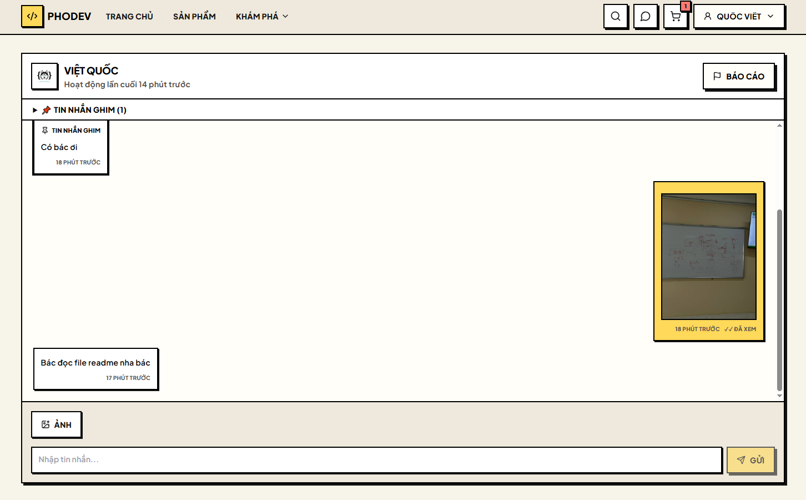Click the Ảnh image attach button
The height and width of the screenshot is (500, 806).
(x=57, y=424)
